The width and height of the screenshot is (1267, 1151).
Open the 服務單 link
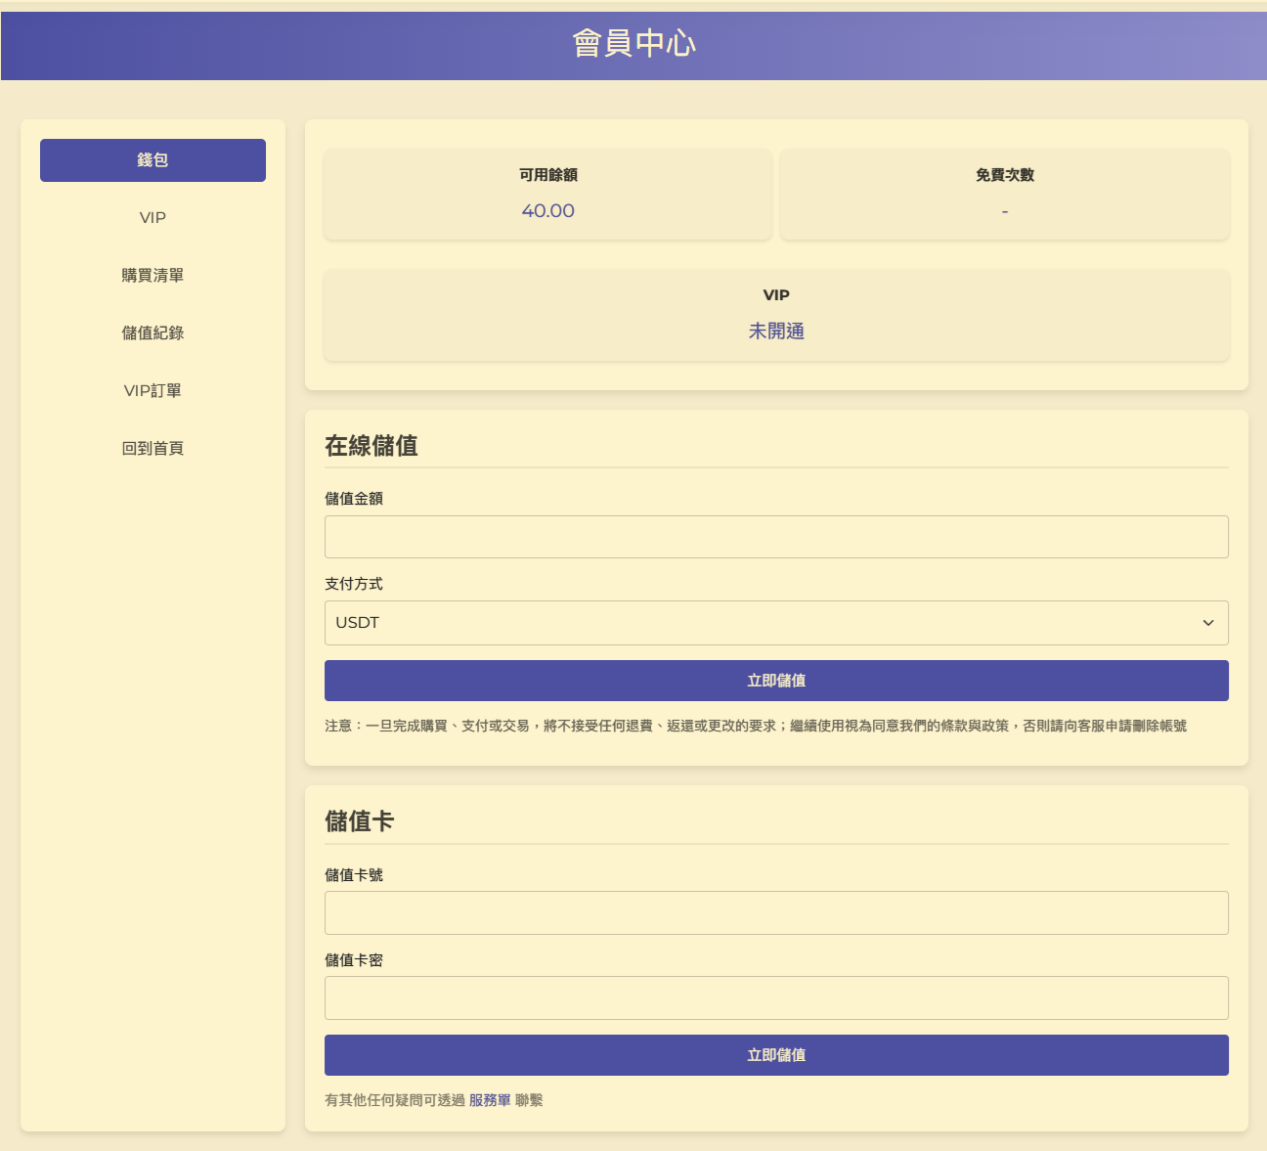pyautogui.click(x=490, y=1100)
